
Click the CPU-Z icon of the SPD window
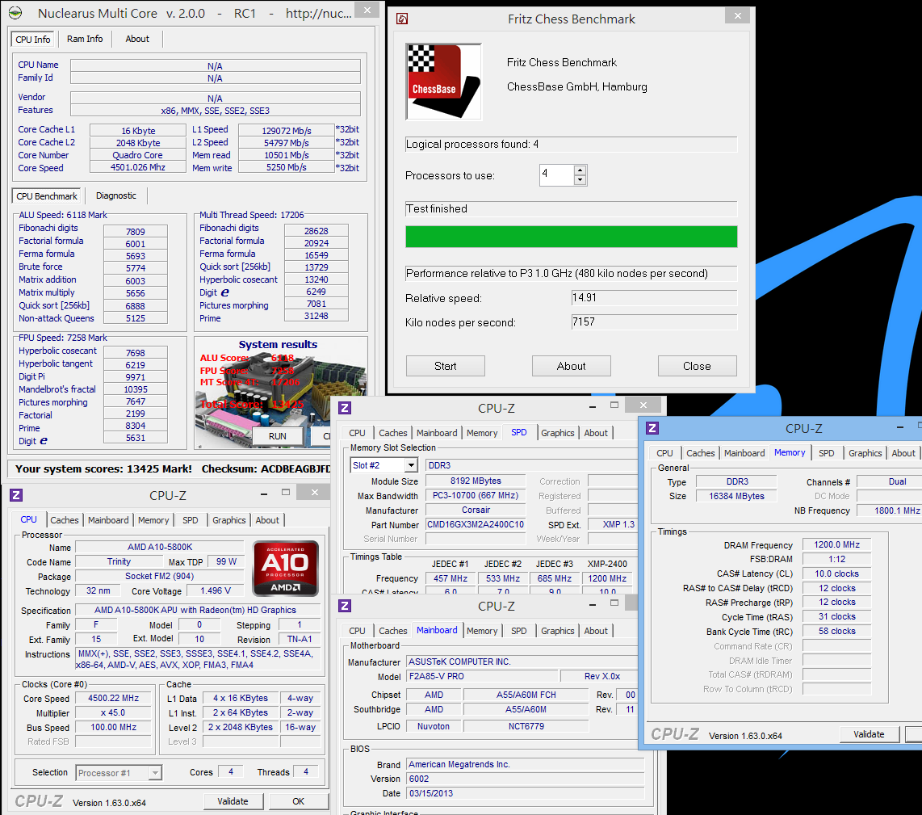pos(346,408)
